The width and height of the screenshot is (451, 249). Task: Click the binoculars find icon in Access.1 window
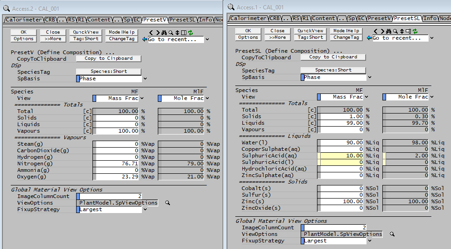click(388, 31)
